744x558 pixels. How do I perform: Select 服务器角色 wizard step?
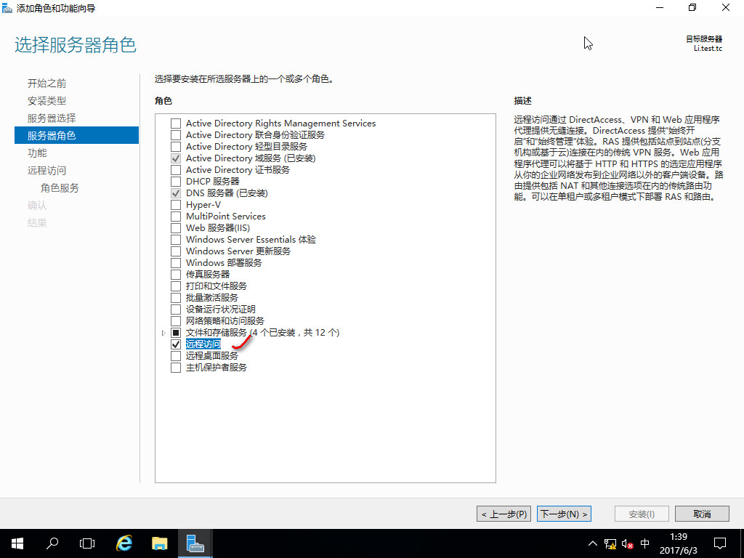click(76, 135)
